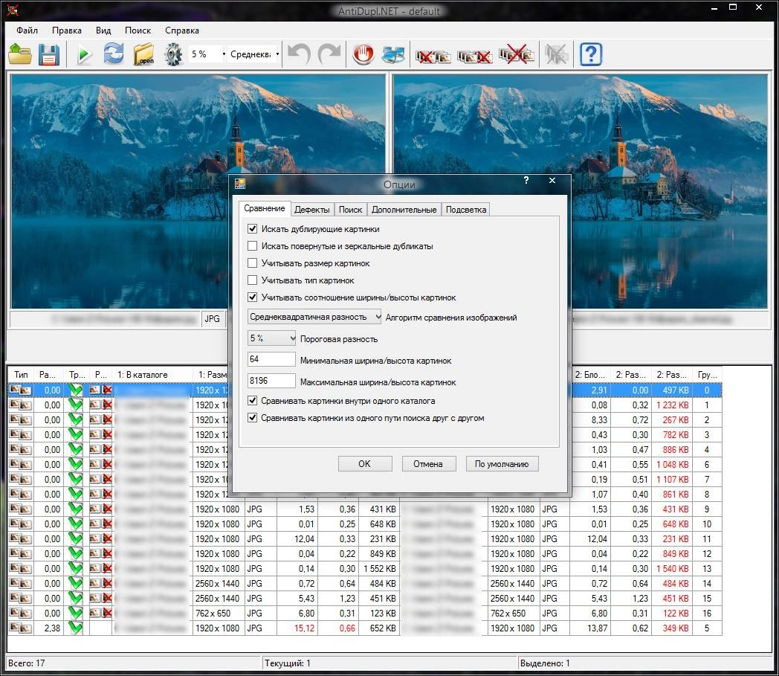This screenshot has width=779, height=676.
Task: Sort by the 2: Бло... column header
Action: click(x=590, y=374)
